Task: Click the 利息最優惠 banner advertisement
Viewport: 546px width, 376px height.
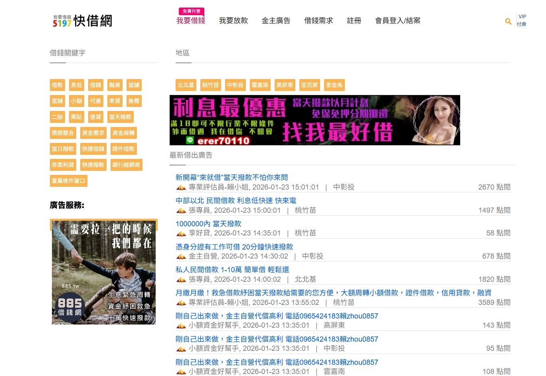Action: click(315, 120)
